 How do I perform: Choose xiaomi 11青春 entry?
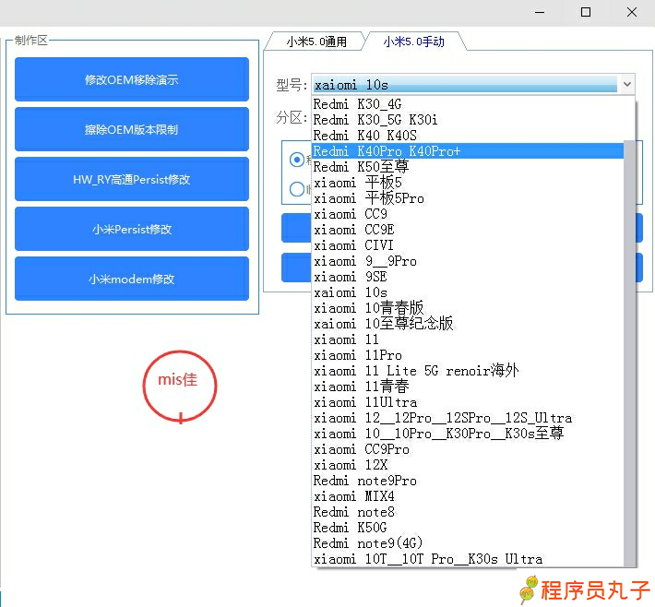(468, 387)
